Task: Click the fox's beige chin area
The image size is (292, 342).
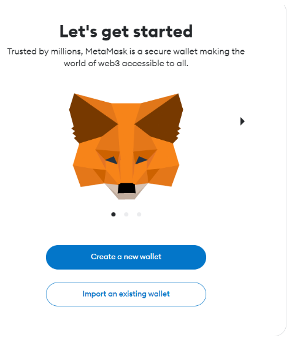Action: pos(126,196)
